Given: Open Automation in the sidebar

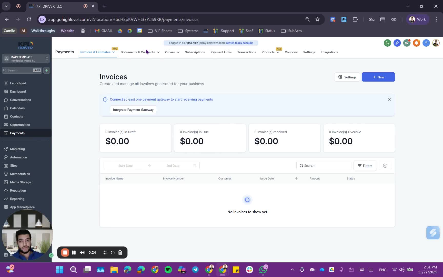Looking at the screenshot, I should pyautogui.click(x=18, y=157).
